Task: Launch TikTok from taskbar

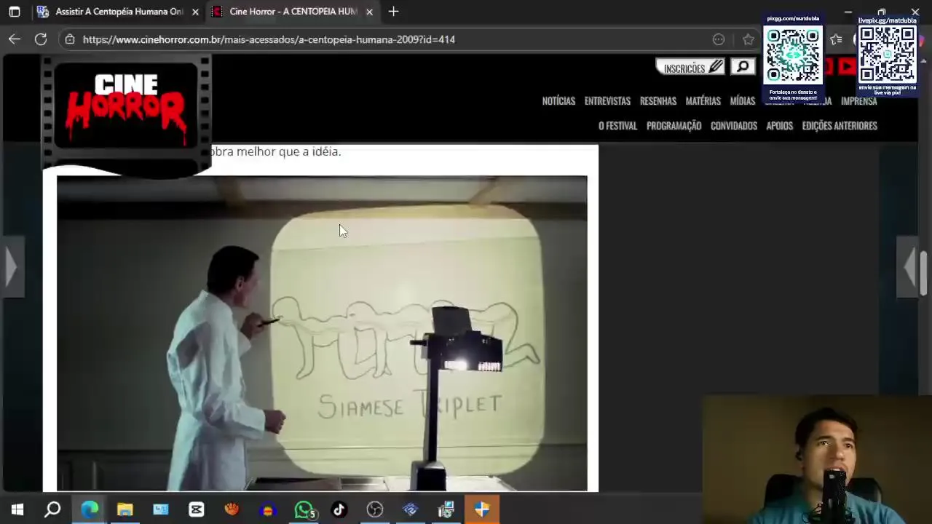Action: coord(339,509)
